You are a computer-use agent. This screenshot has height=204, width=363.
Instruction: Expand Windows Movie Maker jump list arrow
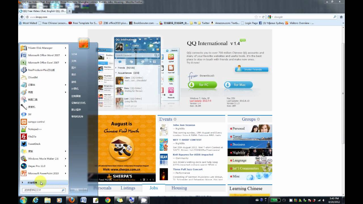(x=66, y=158)
